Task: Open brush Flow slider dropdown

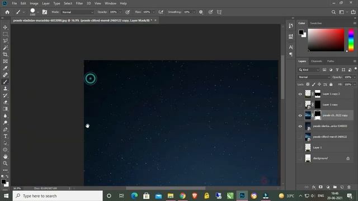Action: pyautogui.click(x=153, y=12)
